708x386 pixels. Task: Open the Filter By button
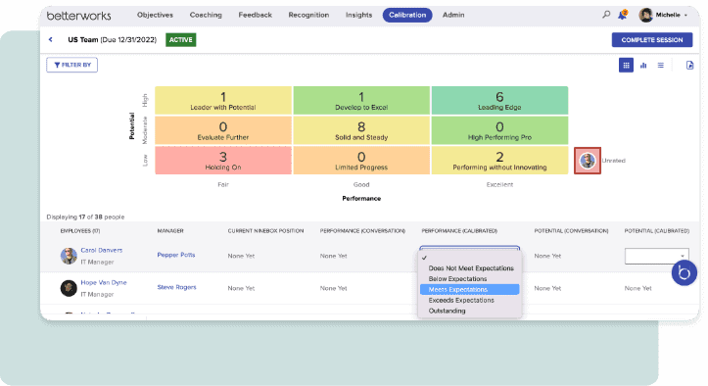[71, 65]
